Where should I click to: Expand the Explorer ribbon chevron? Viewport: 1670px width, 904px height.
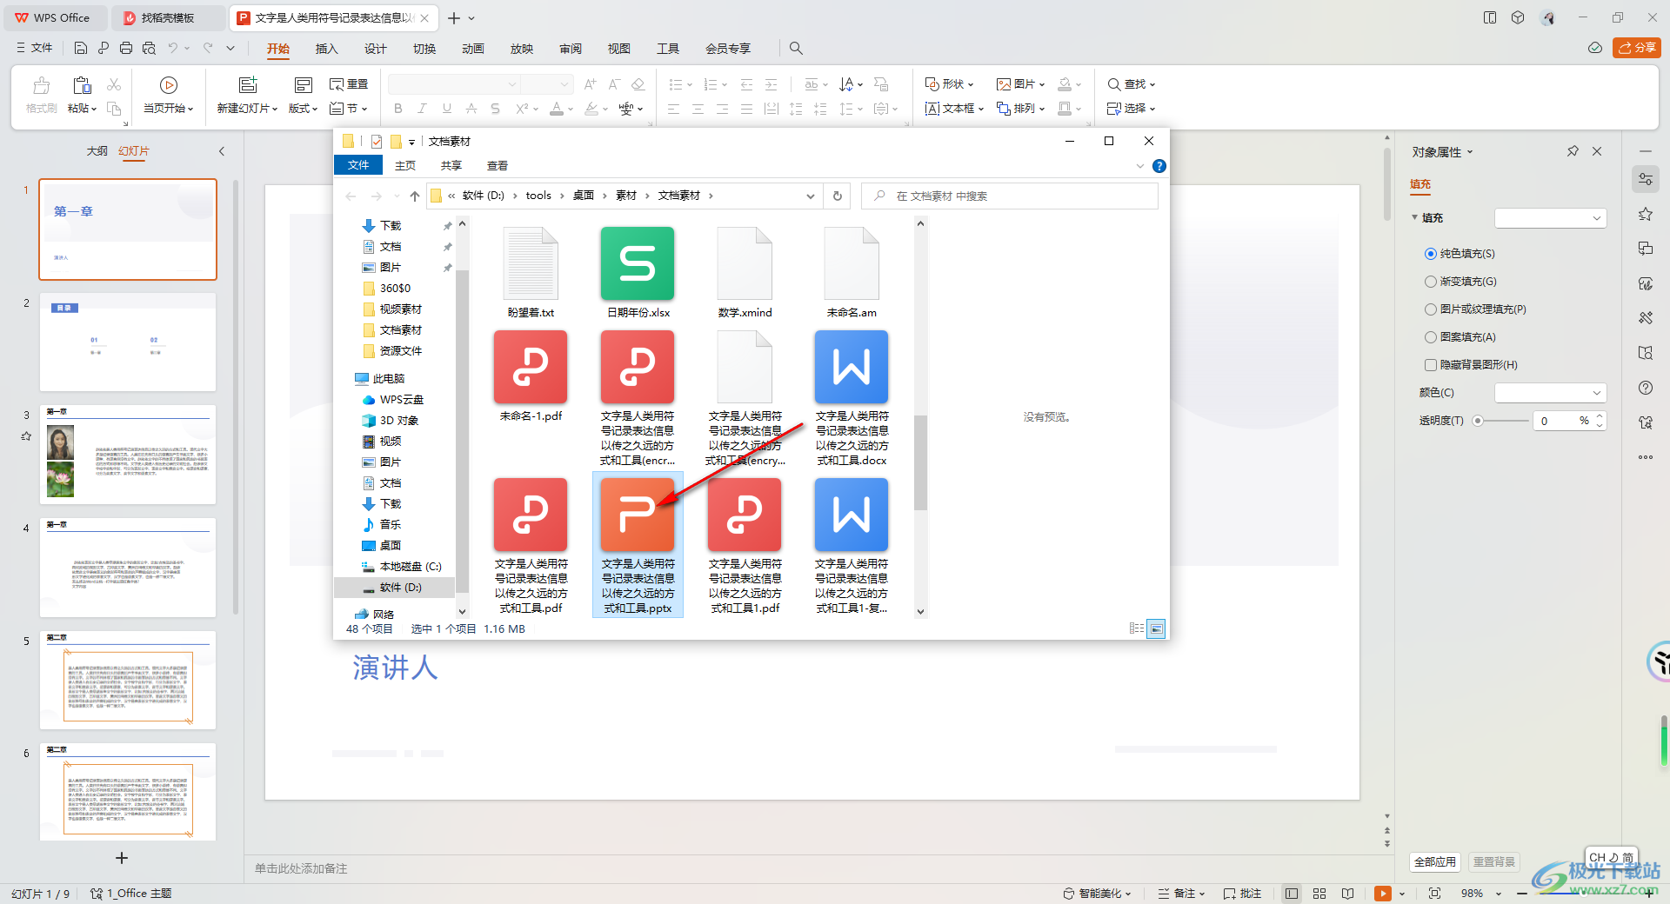click(x=1140, y=166)
